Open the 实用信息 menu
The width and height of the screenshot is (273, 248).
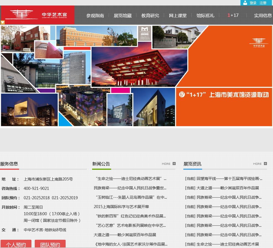pyautogui.click(x=263, y=16)
